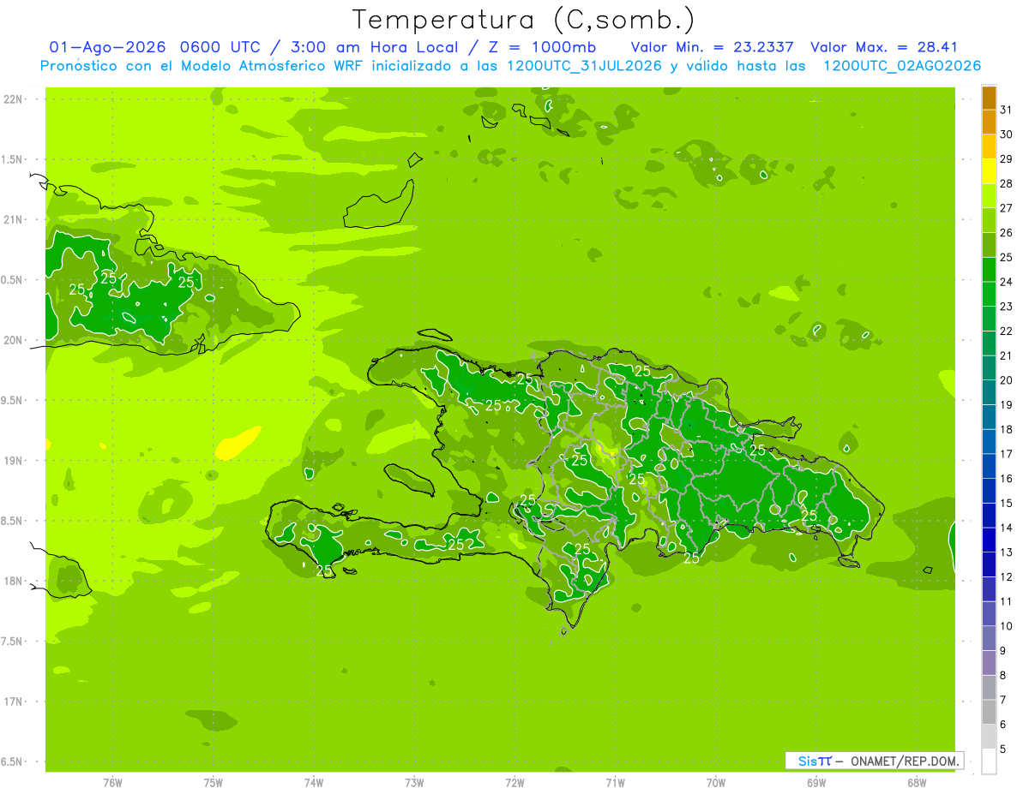Click the 73W longitude label
Viewport: 1029px width, 794px height.
pos(414,782)
